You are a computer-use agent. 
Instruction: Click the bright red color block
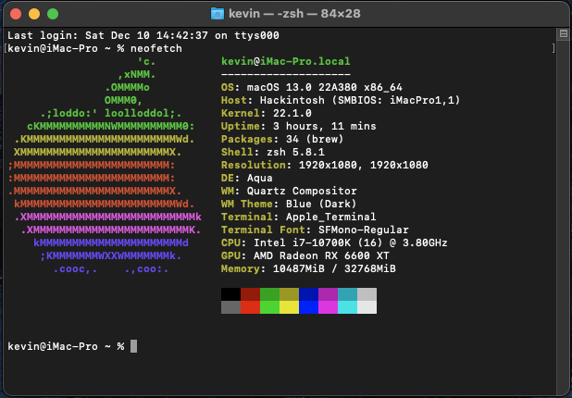(x=250, y=307)
